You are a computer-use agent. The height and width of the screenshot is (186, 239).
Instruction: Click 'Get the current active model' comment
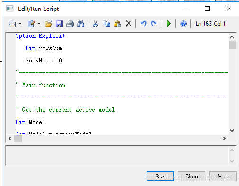point(68,110)
